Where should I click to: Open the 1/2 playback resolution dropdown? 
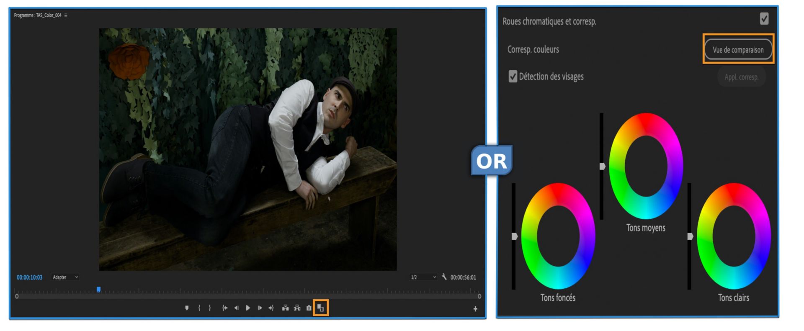423,277
